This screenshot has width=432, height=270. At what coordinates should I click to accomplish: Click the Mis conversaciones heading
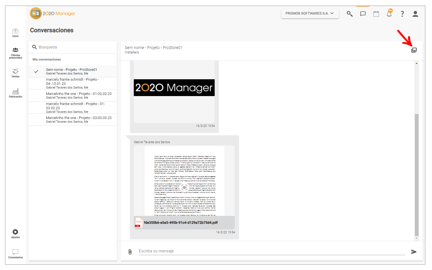point(47,59)
